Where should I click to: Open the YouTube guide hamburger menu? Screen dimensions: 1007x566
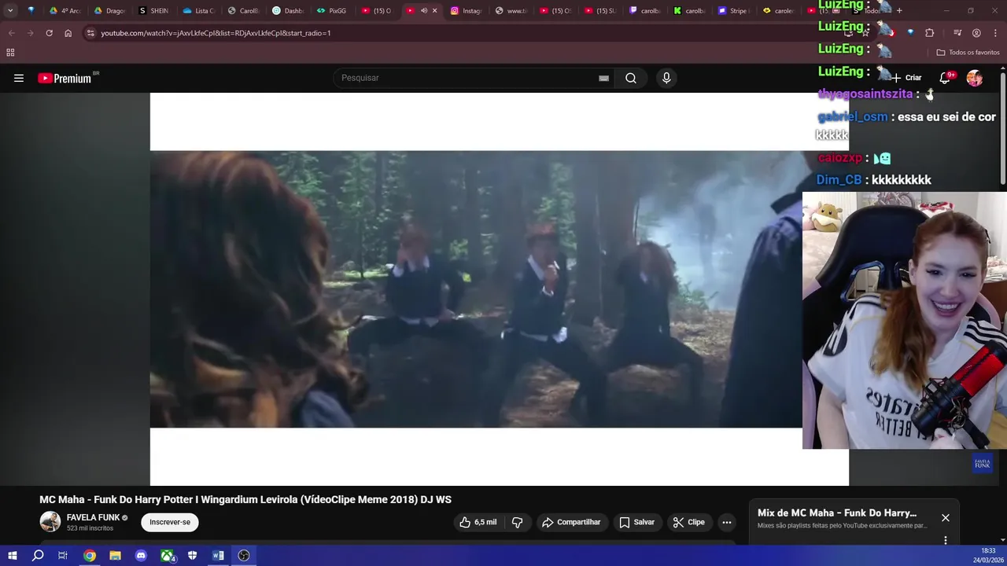[19, 78]
